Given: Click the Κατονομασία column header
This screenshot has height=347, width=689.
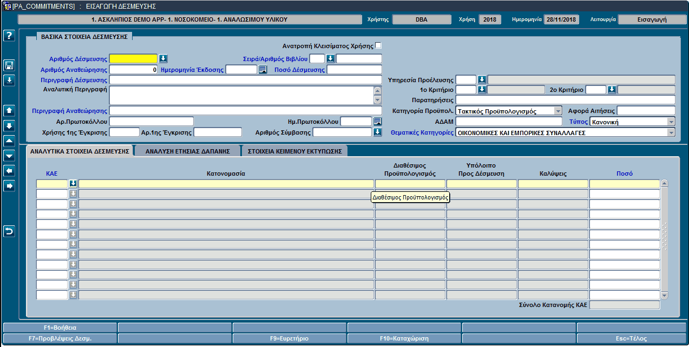Looking at the screenshot, I should tap(226, 174).
